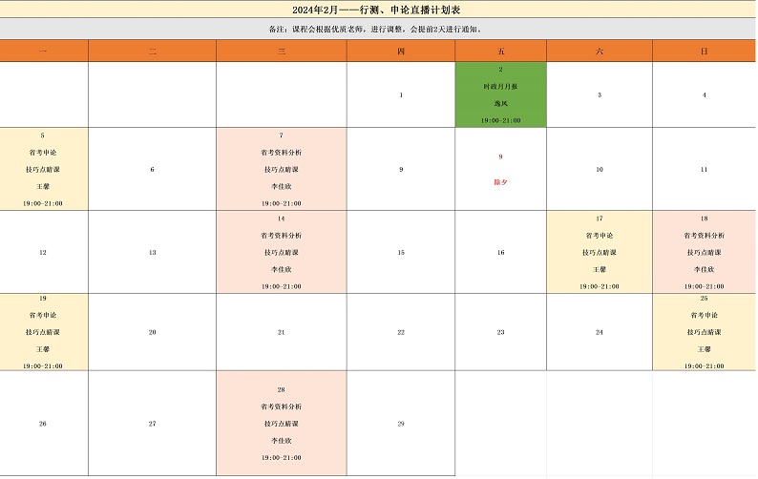The height and width of the screenshot is (479, 758).
Task: Click the date cell numbered 3
Action: 599,94
